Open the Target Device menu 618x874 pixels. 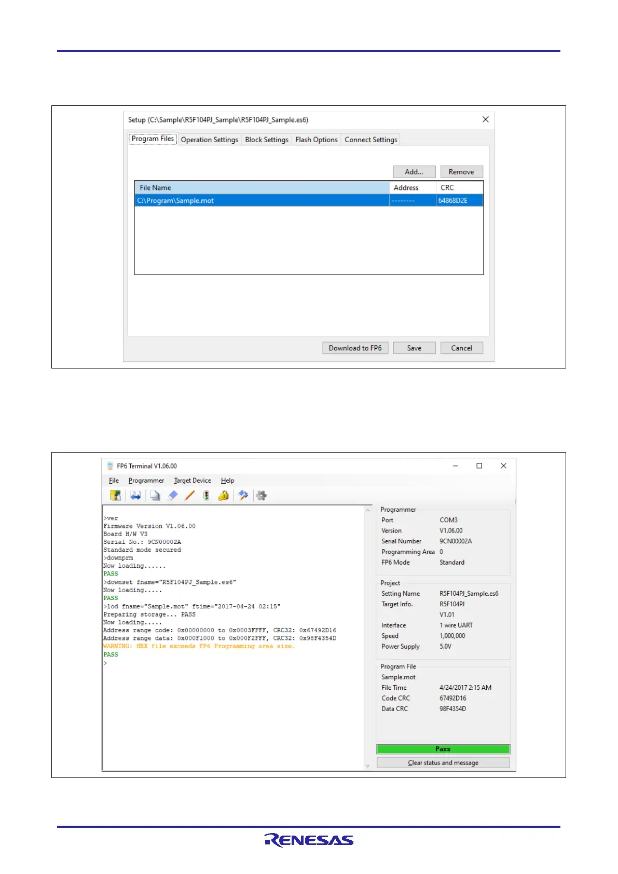[193, 481]
